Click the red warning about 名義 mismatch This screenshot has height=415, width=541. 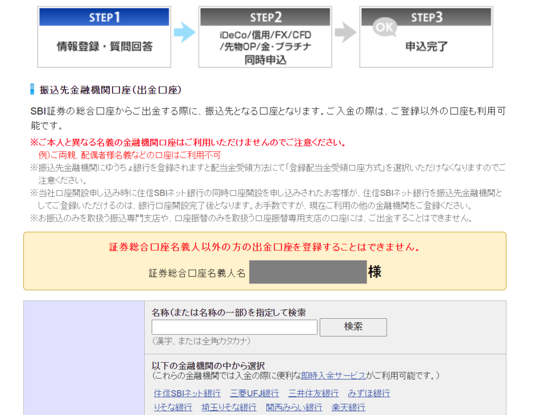coord(189,142)
